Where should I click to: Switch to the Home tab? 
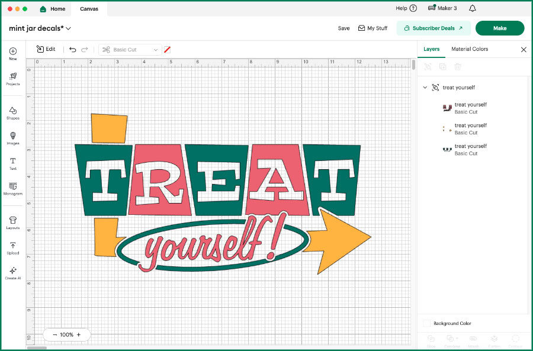click(x=53, y=9)
